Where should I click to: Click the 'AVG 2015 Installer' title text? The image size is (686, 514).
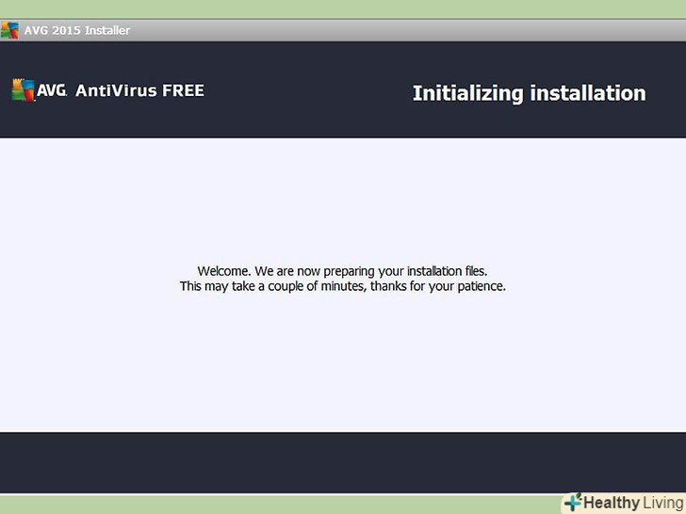tap(77, 30)
